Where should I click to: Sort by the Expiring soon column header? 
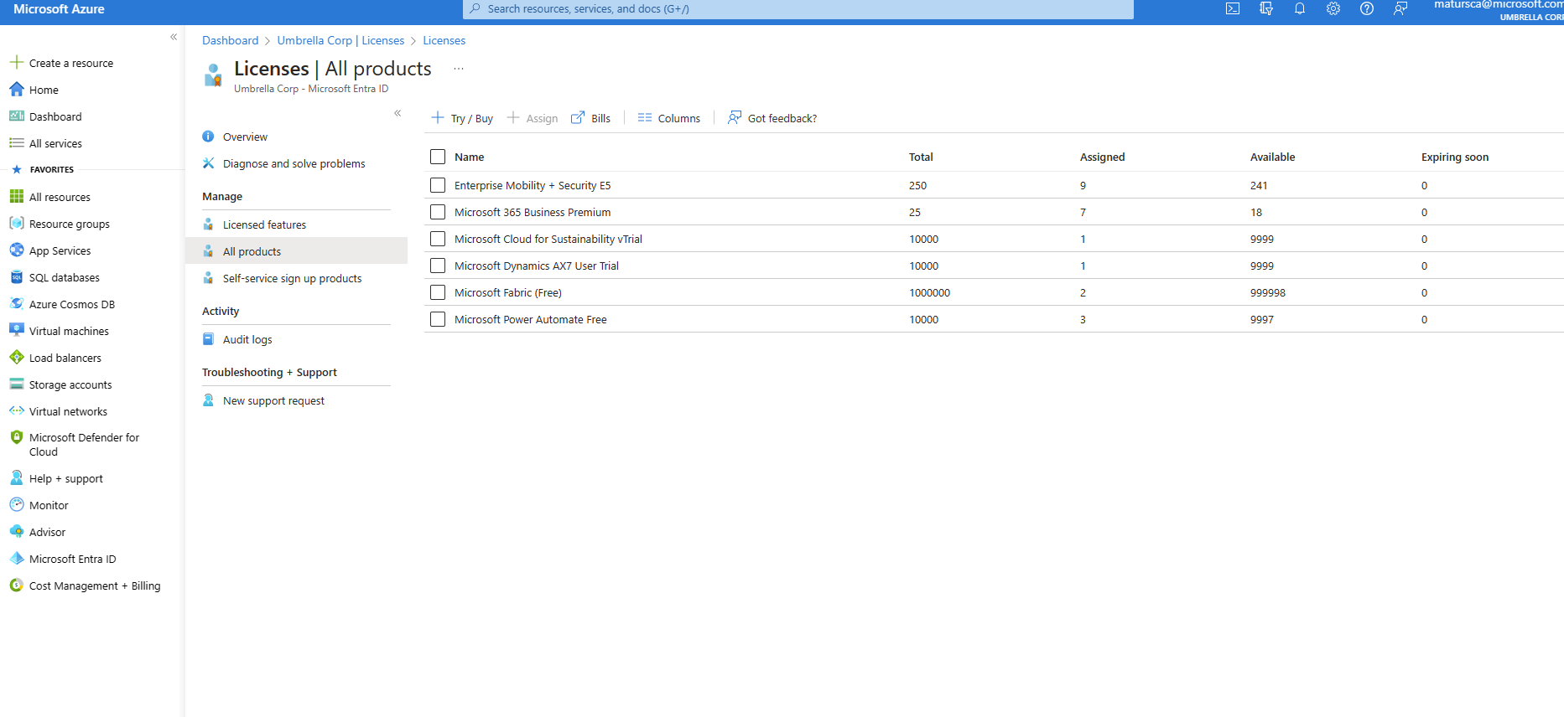click(x=1455, y=157)
